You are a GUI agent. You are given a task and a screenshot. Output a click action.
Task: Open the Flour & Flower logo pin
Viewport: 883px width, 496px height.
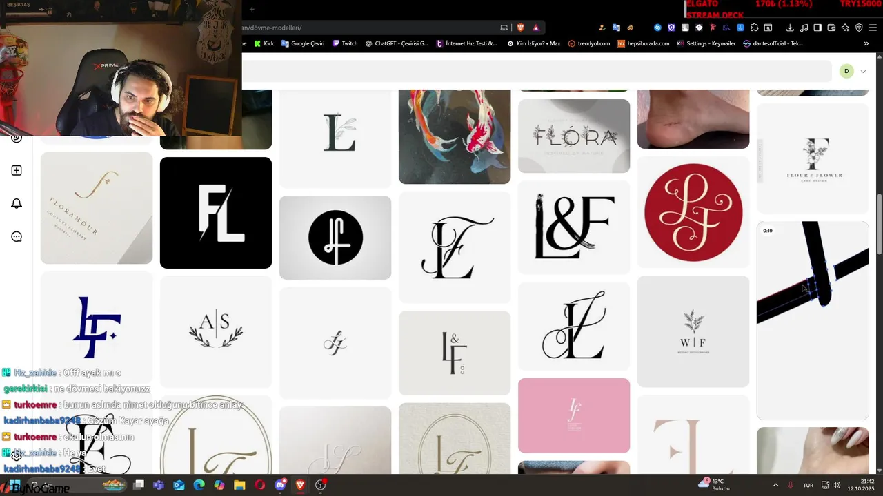pos(813,158)
